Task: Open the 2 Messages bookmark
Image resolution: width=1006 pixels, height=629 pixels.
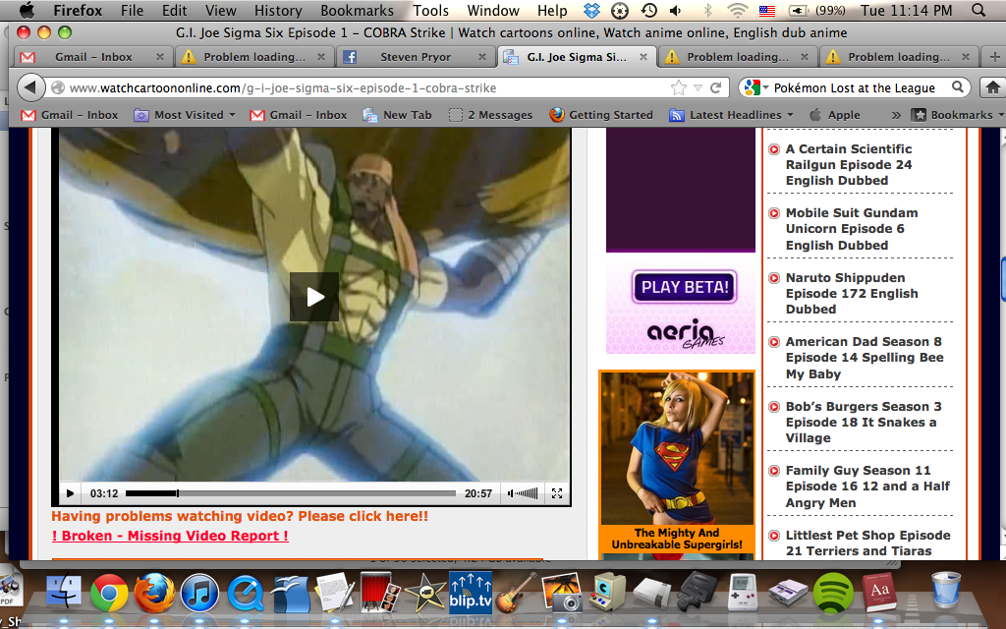Action: tap(491, 115)
